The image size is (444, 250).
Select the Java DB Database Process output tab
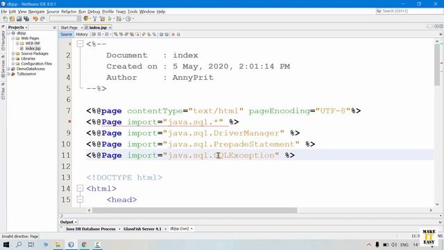pyautogui.click(x=91, y=228)
